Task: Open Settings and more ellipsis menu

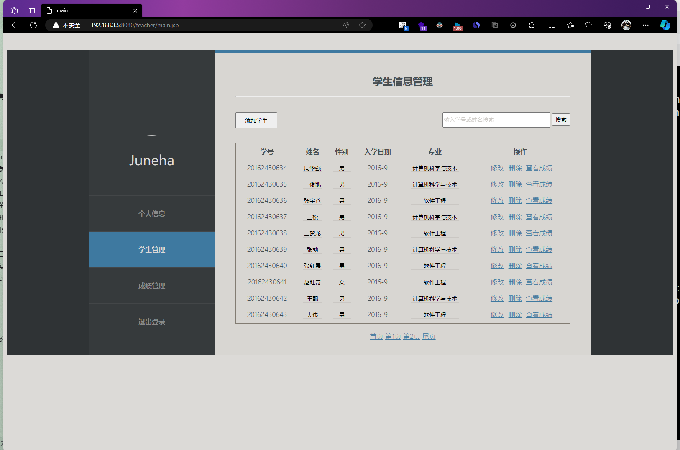Action: pos(646,25)
